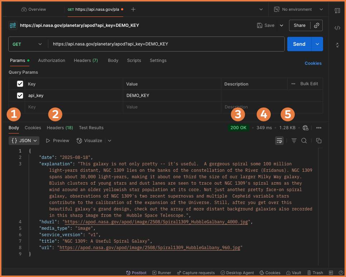This screenshot has width=346, height=277.
Task: Switch to the Authorization tab
Action: (x=52, y=60)
